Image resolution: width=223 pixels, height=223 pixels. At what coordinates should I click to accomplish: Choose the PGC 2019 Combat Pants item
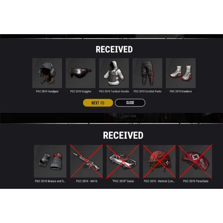click(x=147, y=73)
